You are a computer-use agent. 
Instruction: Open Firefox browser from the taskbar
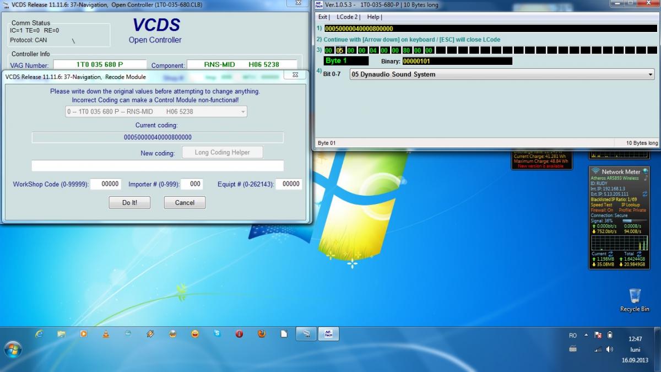[x=262, y=334]
